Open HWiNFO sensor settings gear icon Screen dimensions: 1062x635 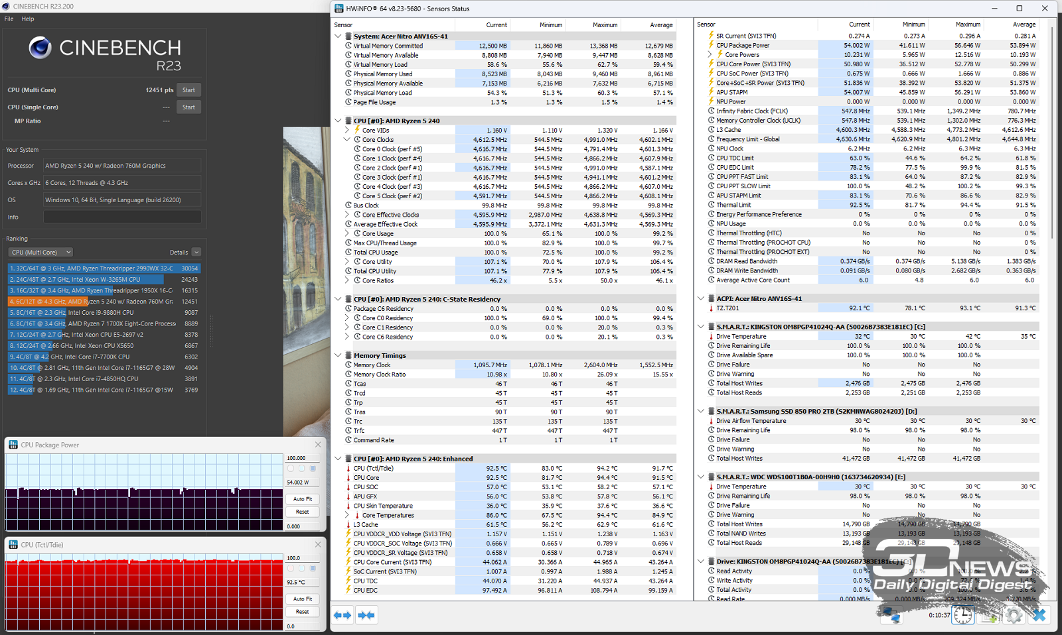(1014, 615)
